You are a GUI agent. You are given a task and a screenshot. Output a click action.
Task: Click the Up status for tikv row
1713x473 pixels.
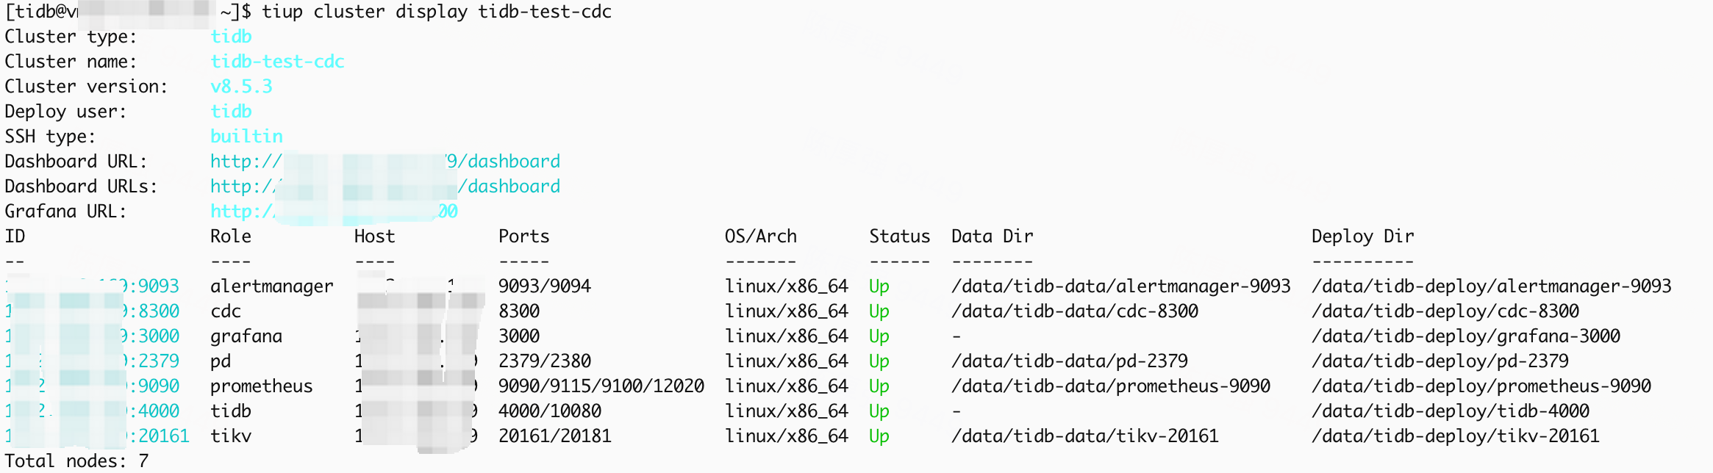click(879, 436)
